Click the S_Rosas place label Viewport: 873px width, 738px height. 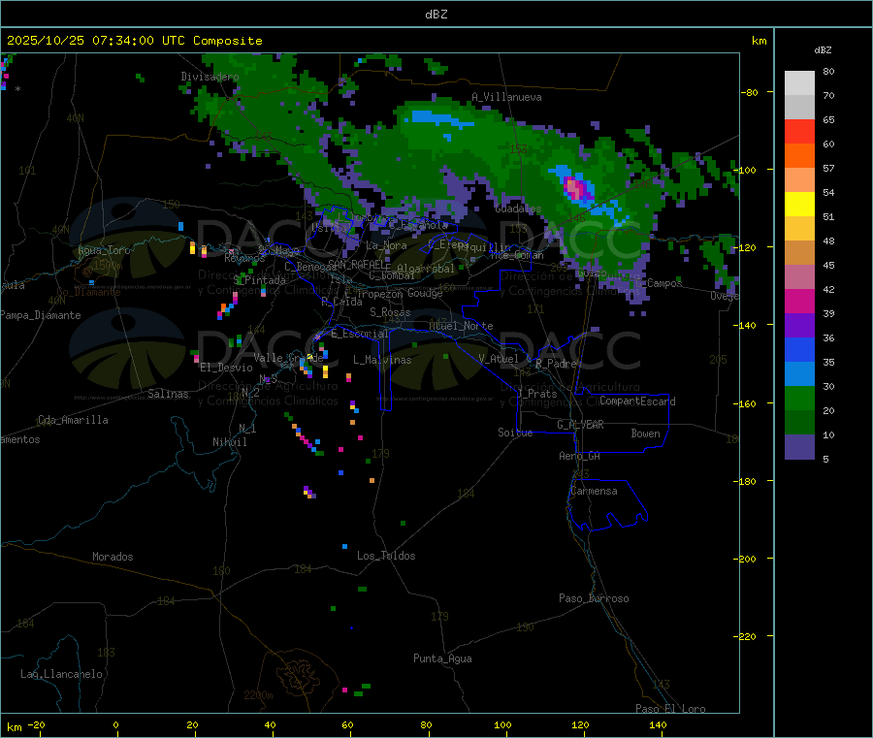(390, 312)
